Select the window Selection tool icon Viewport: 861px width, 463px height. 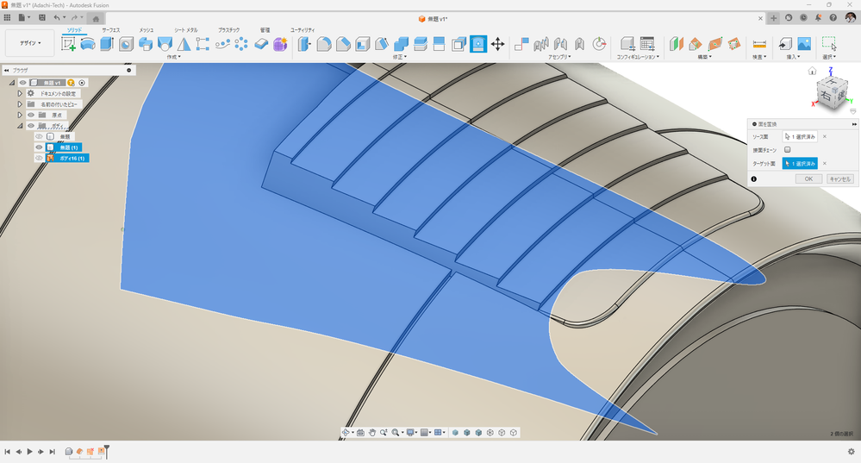click(x=828, y=44)
